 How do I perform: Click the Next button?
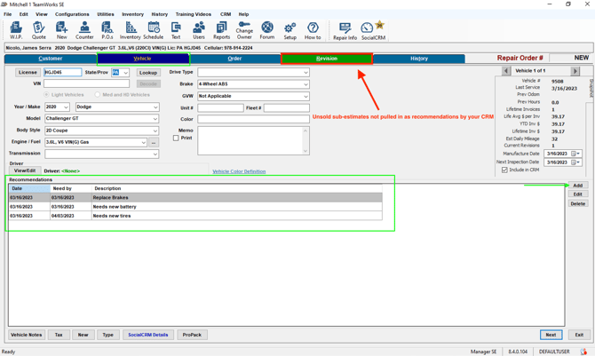tap(551, 335)
